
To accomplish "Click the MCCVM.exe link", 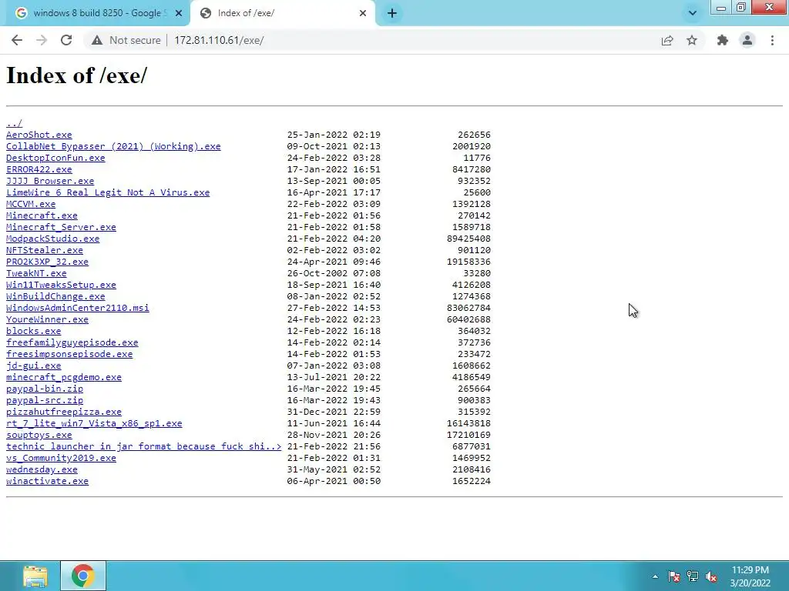I will tap(31, 204).
